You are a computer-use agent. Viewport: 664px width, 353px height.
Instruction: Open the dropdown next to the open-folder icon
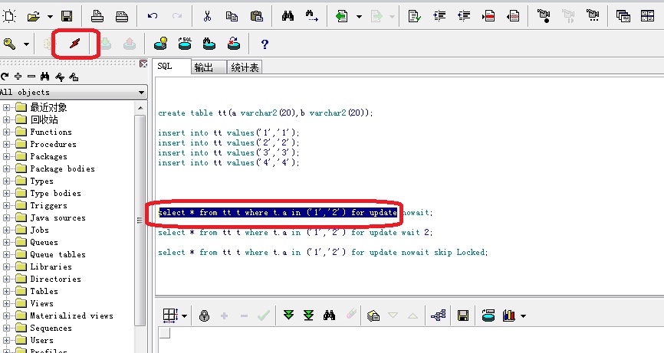coord(50,17)
